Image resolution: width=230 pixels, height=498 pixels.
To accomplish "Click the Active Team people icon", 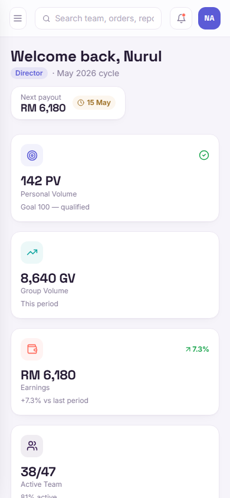I will tap(32, 446).
